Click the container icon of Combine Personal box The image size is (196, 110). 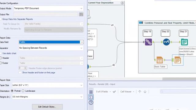click(x=141, y=23)
